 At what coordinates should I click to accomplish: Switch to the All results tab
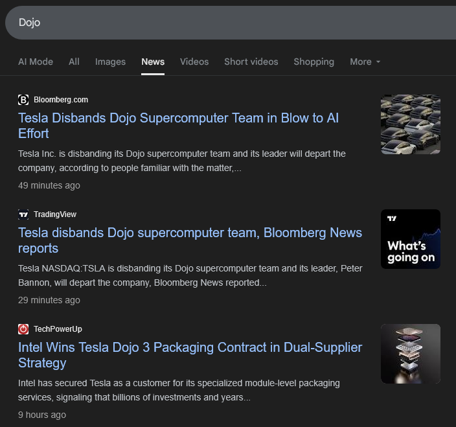pyautogui.click(x=74, y=62)
